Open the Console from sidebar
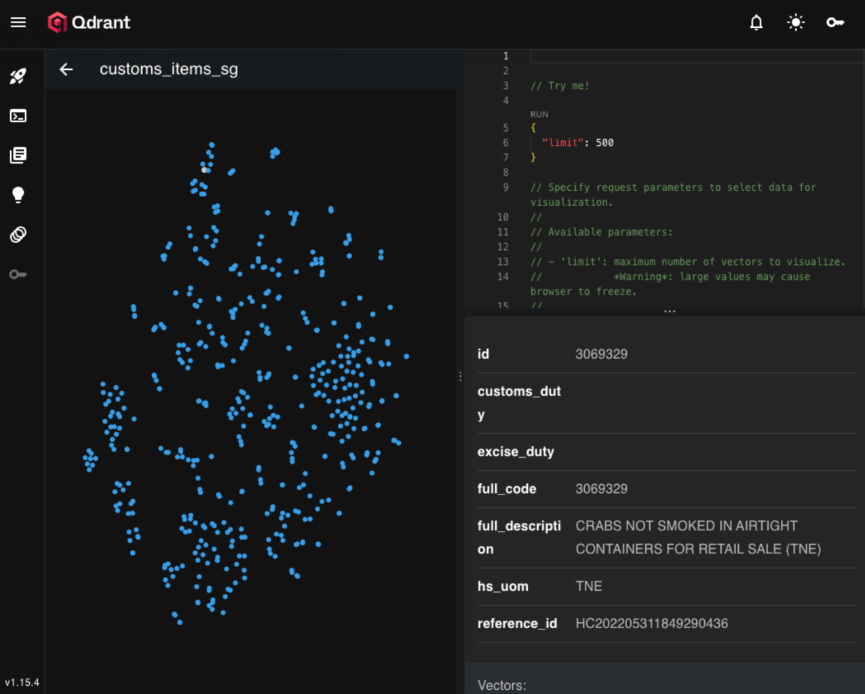The height and width of the screenshot is (694, 865). (18, 116)
